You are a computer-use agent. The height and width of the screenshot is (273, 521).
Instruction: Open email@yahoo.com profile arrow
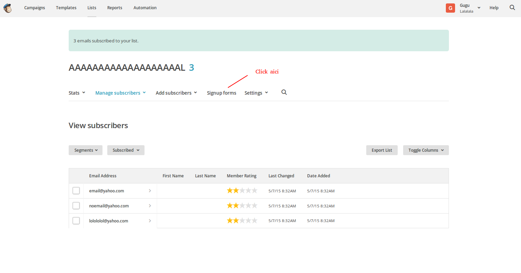[150, 191]
